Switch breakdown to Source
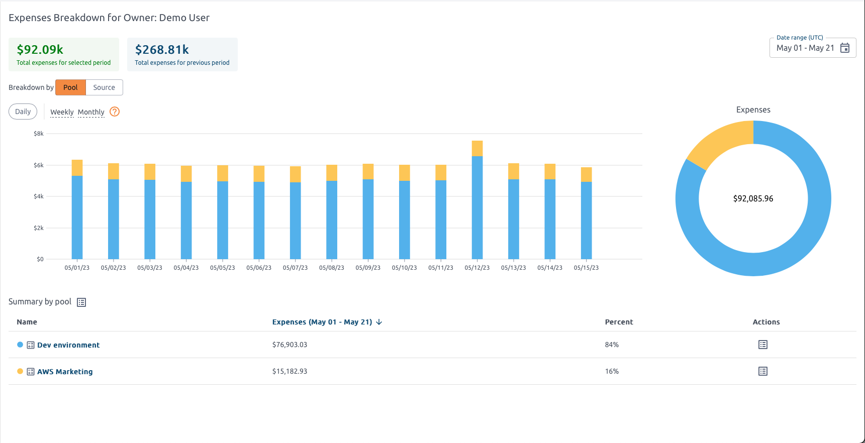This screenshot has width=865, height=443. (x=104, y=87)
